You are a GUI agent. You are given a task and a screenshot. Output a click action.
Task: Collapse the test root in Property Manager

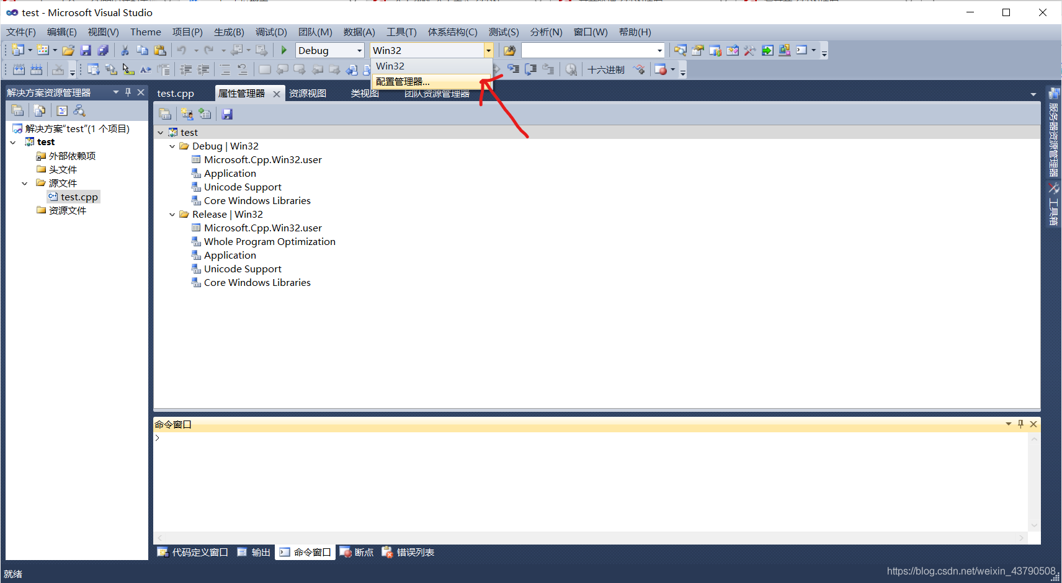[161, 133]
